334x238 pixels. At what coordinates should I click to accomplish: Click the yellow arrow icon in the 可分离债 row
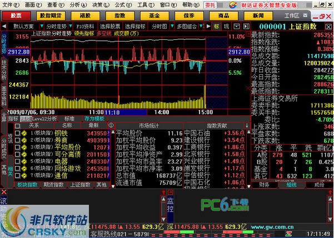tap(24, 154)
